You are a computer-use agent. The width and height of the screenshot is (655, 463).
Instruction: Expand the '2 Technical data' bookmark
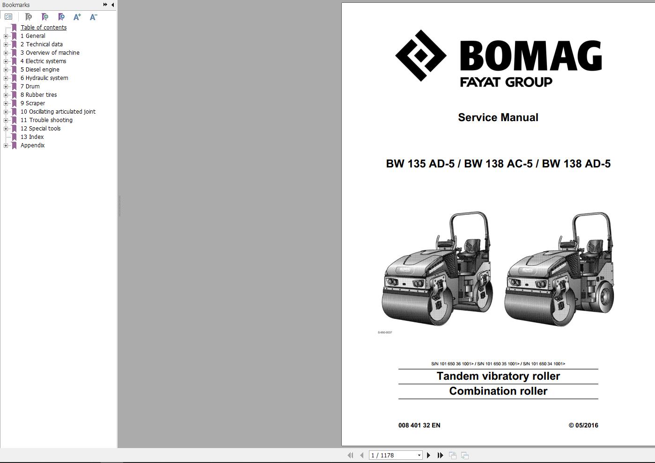pyautogui.click(x=6, y=44)
